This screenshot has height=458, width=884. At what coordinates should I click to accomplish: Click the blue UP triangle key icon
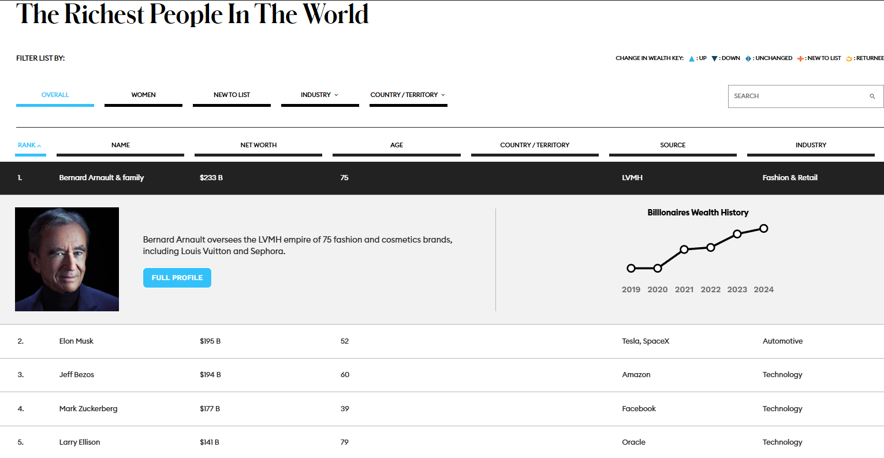click(692, 58)
